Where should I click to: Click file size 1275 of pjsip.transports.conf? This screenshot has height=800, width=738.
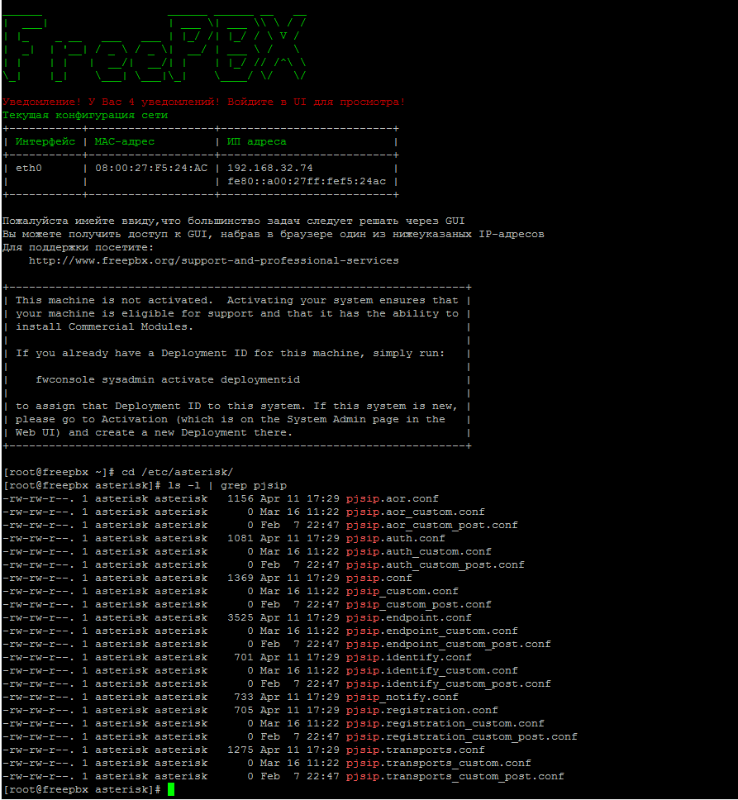pyautogui.click(x=240, y=751)
